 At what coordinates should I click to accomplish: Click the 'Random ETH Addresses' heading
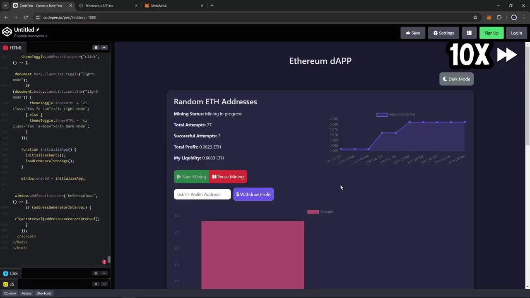pos(215,102)
